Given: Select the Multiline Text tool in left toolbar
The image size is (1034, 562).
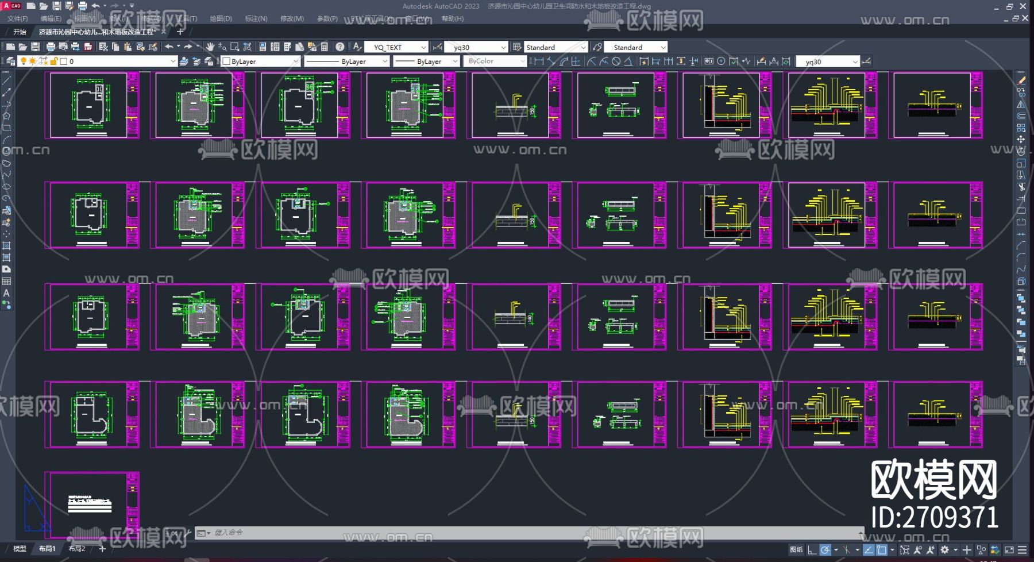Looking at the screenshot, I should [x=6, y=293].
